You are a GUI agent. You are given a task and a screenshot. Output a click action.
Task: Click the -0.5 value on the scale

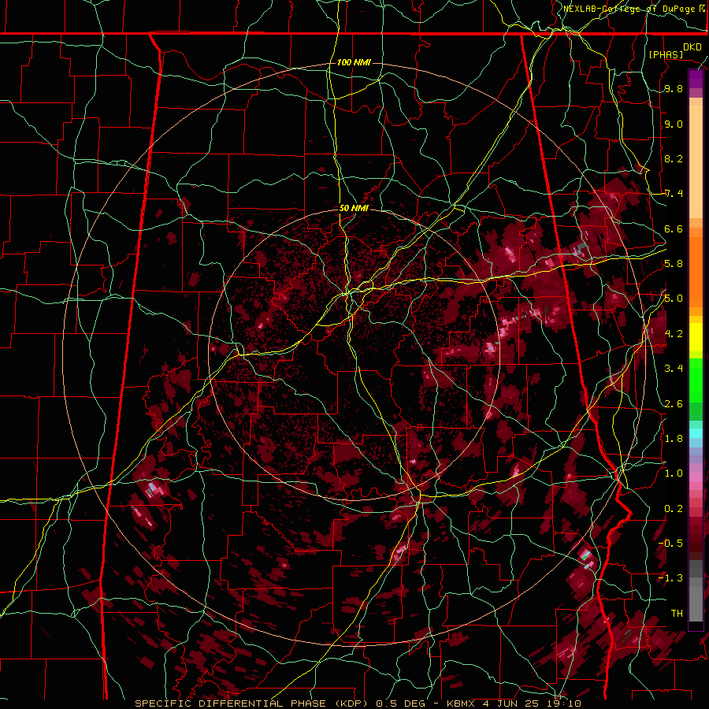(670, 544)
